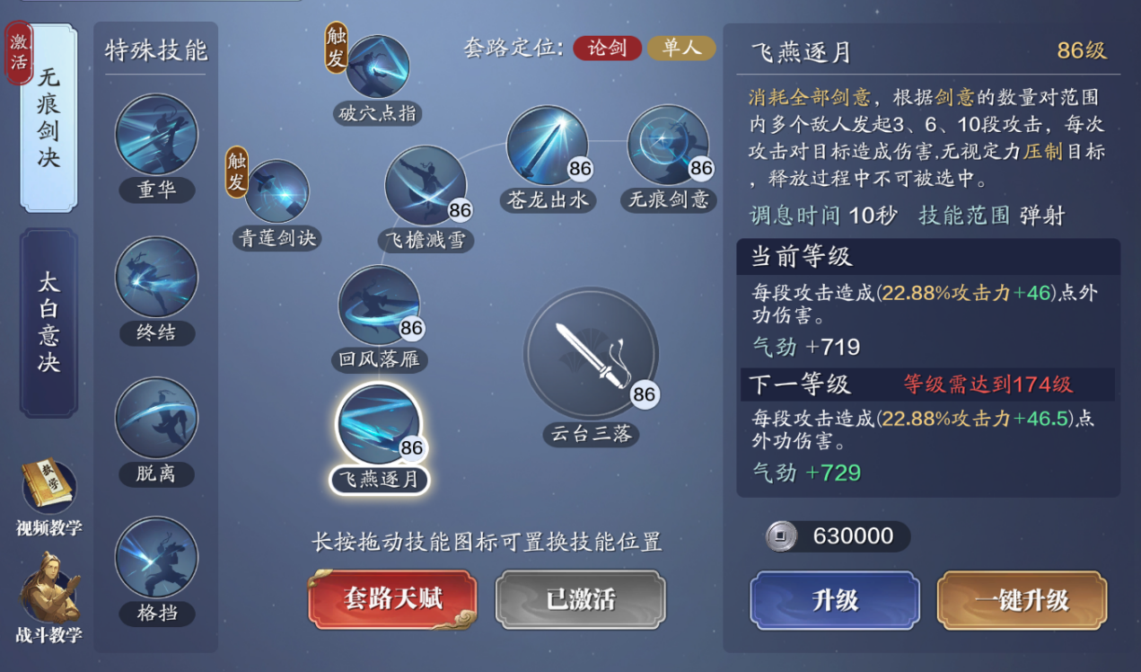Select the 重华 special skill icon
Image resolution: width=1141 pixels, height=672 pixels.
pyautogui.click(x=156, y=136)
